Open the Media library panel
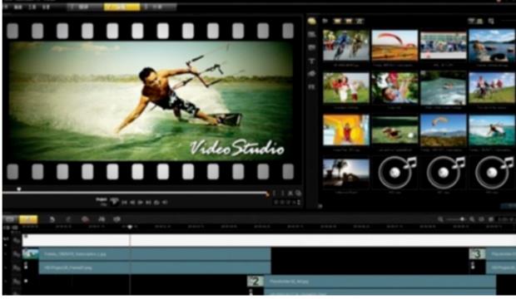Image resolution: width=516 pixels, height=299 pixels. click(x=311, y=22)
